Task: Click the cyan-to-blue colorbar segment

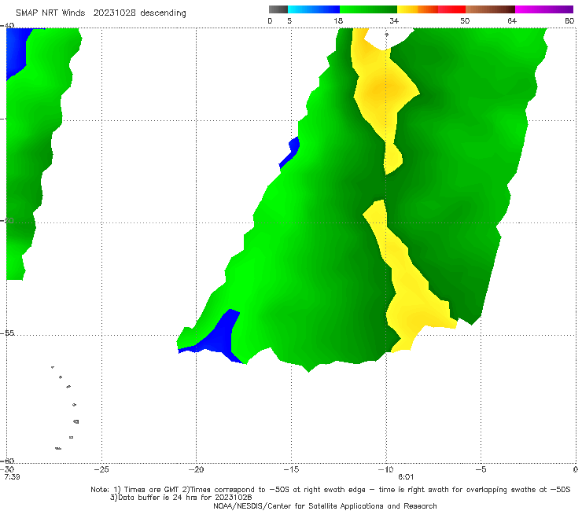Action: [x=314, y=9]
